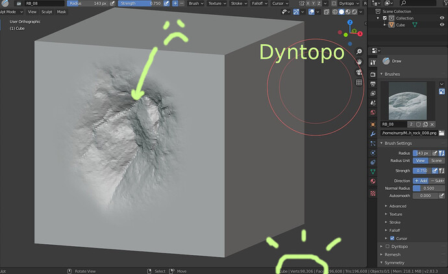This screenshot has width=448, height=274.
Task: Toggle X symmetry in the header
Action: (x=308, y=3)
